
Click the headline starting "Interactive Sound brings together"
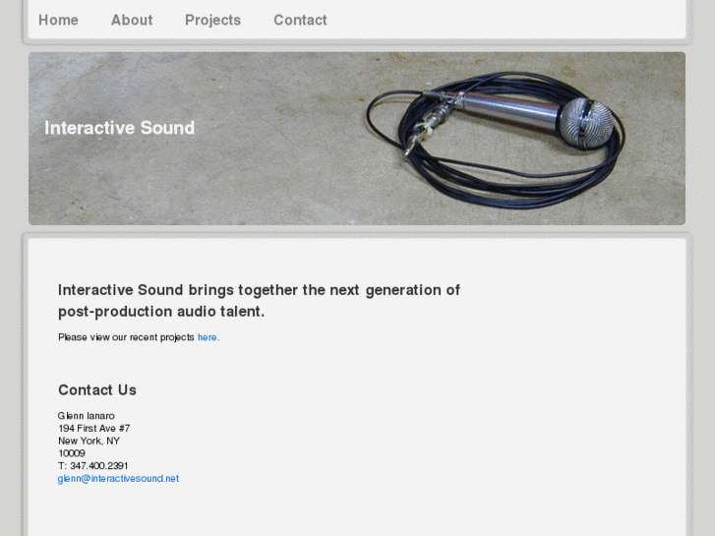pos(259,290)
